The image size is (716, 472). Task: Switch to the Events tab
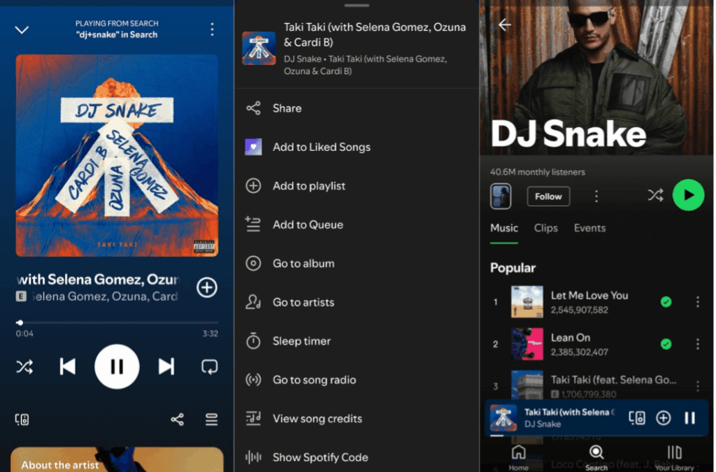(589, 228)
